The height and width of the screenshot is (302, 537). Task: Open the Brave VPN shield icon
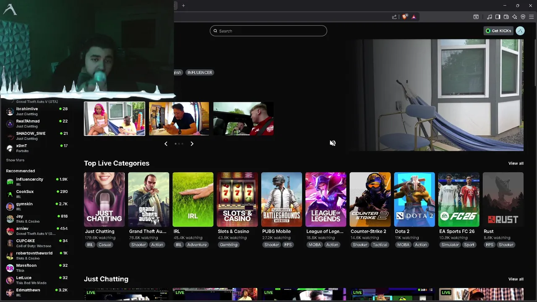(x=523, y=17)
